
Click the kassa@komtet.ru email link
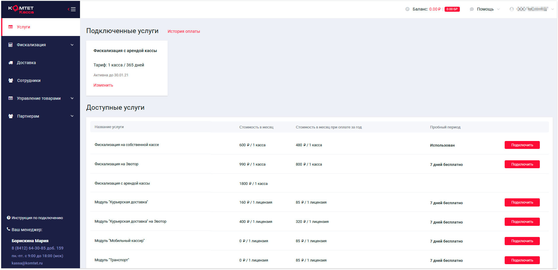[x=27, y=263]
